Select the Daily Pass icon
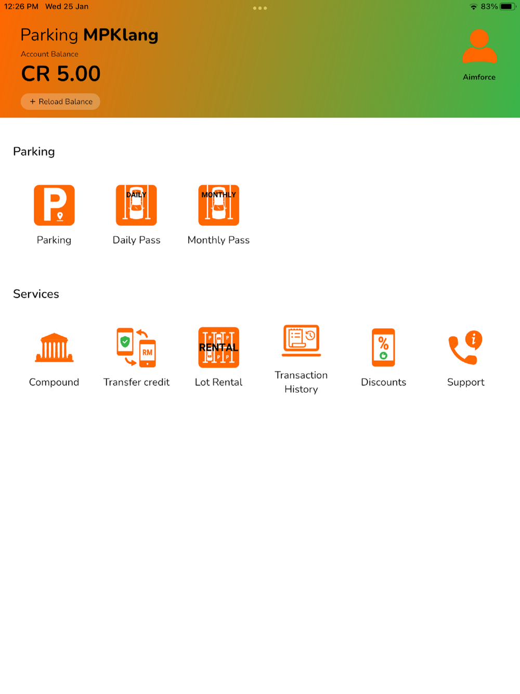Image resolution: width=520 pixels, height=694 pixels. tap(136, 205)
